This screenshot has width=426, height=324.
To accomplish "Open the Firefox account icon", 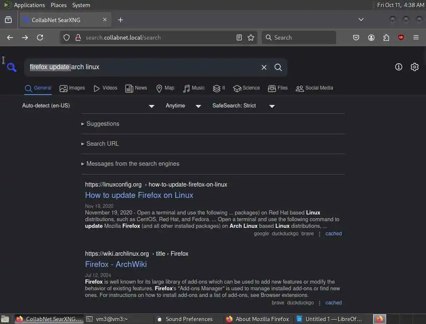I will pyautogui.click(x=371, y=37).
